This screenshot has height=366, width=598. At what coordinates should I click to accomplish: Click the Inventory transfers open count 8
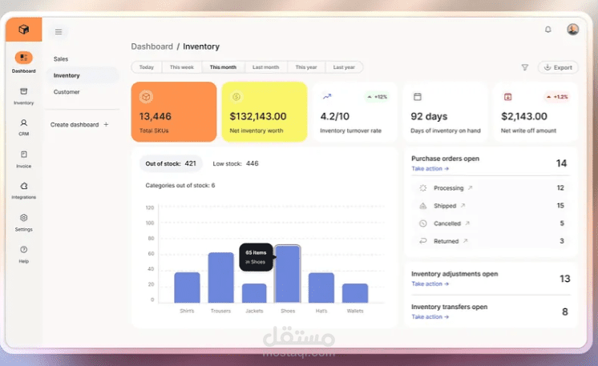tap(565, 312)
